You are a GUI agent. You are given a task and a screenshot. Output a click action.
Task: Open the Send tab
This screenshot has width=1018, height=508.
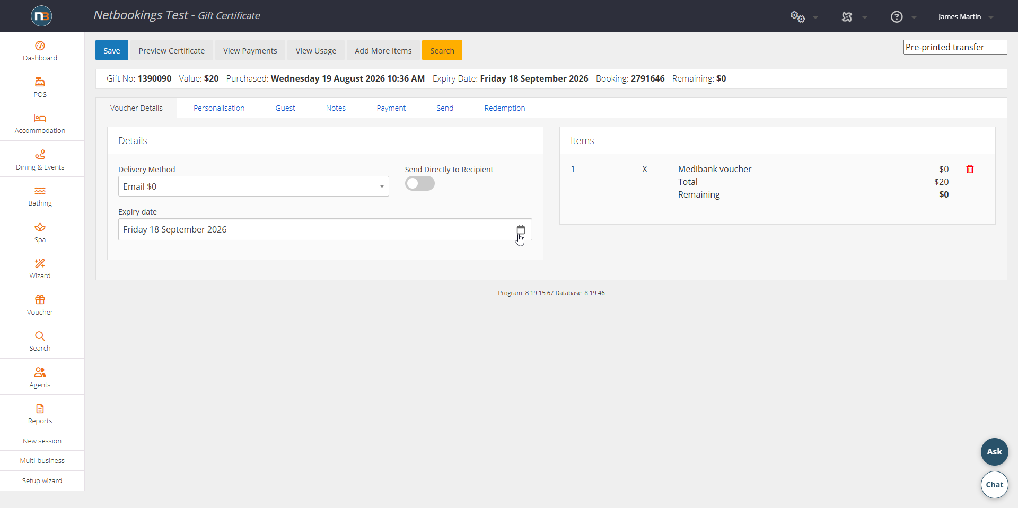point(445,108)
